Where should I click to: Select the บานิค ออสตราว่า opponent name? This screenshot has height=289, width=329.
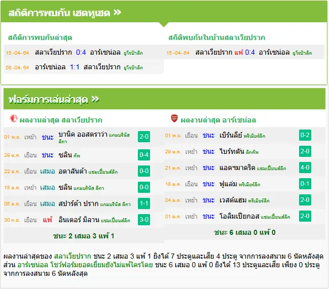point(83,134)
